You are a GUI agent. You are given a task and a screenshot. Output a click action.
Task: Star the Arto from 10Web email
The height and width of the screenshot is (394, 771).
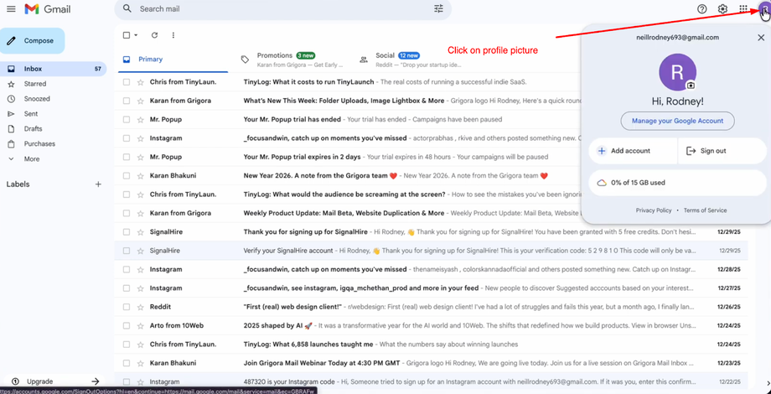click(140, 325)
